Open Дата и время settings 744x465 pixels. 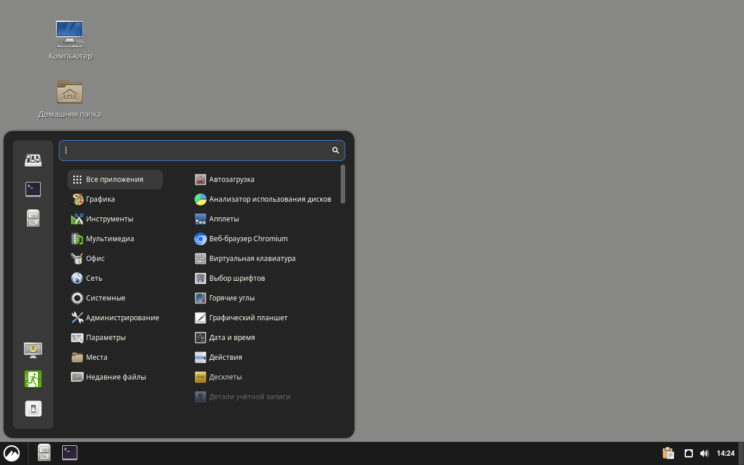click(x=232, y=338)
